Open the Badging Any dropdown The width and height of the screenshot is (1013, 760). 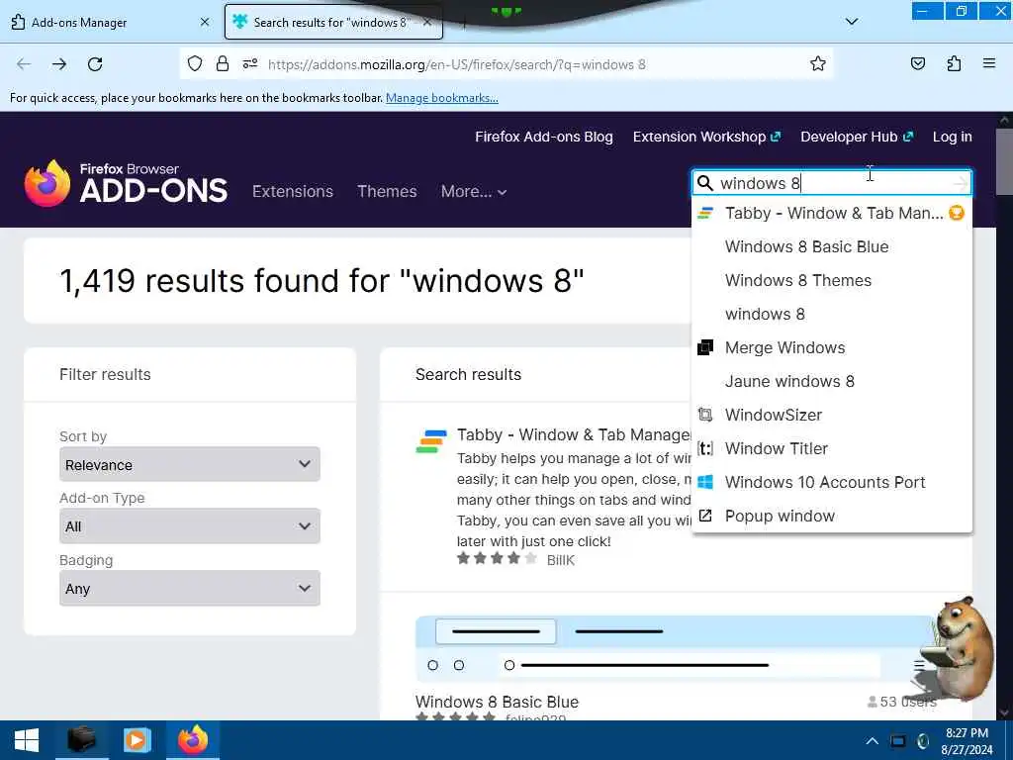coord(190,588)
